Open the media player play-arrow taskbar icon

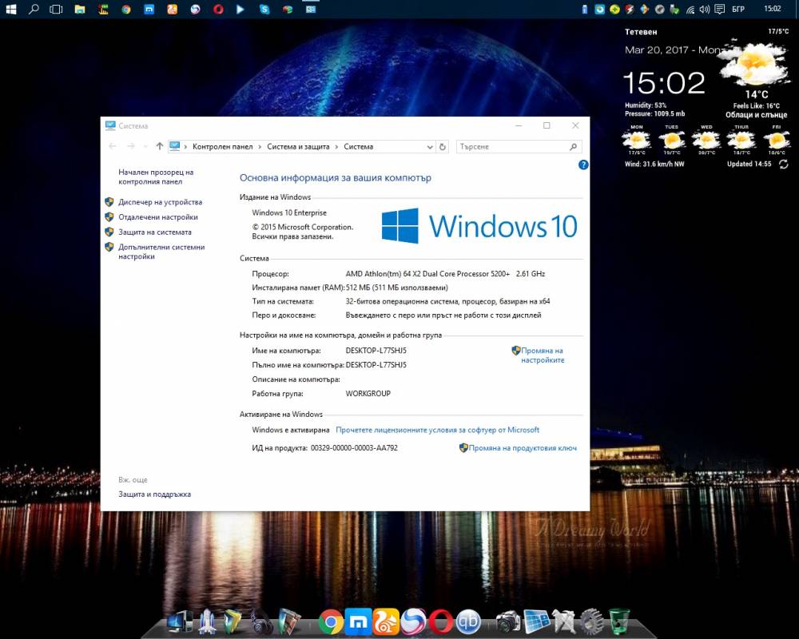tap(240, 9)
